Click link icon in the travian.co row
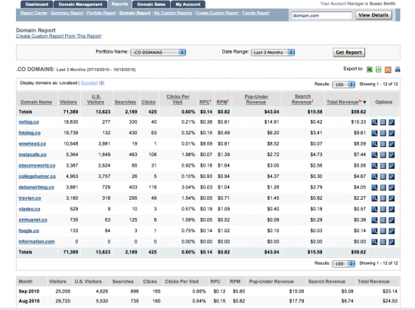Screen dimensions: 415x310 (392, 198)
